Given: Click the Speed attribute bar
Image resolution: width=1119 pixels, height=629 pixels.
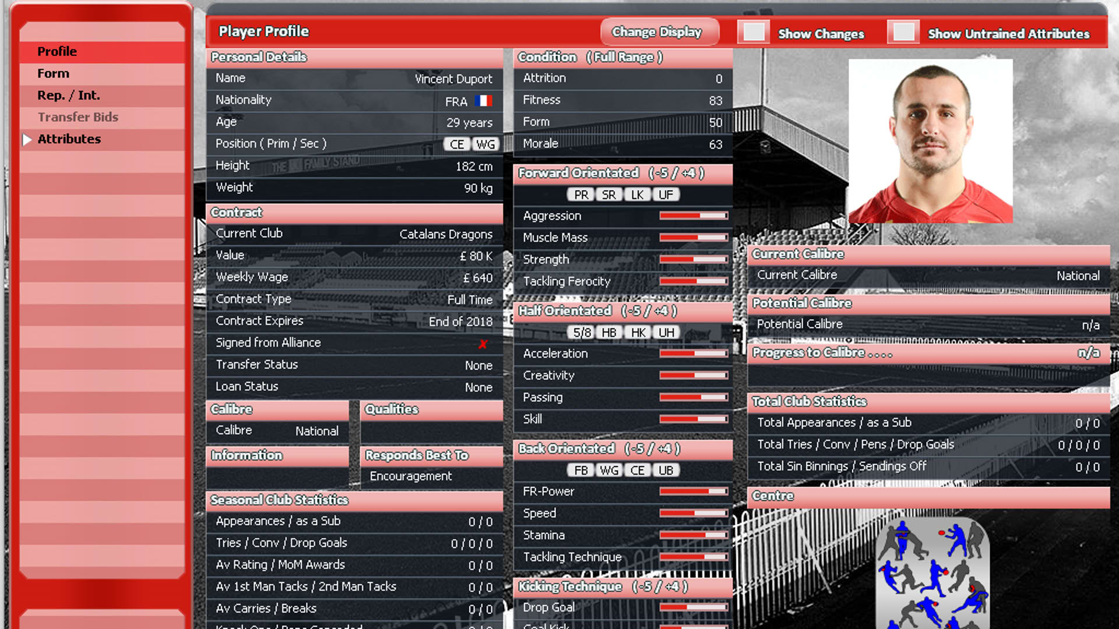Looking at the screenshot, I should (694, 513).
